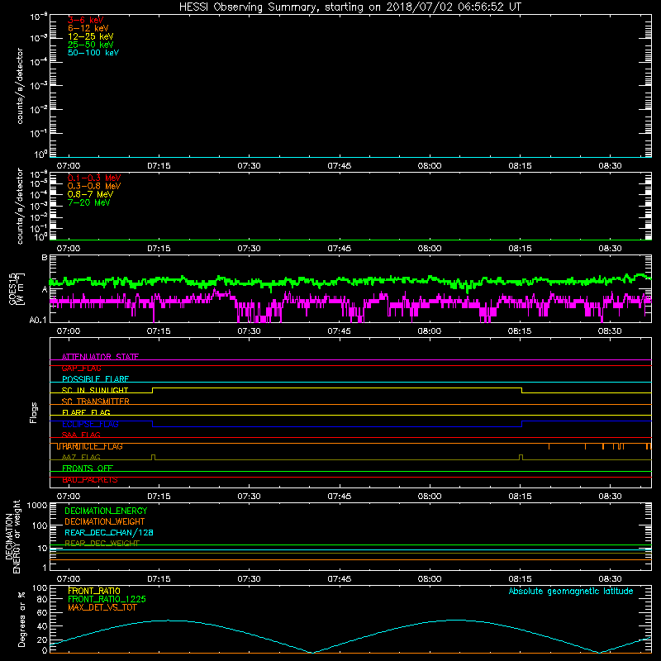Click the GAP_FLAG label

point(81,368)
